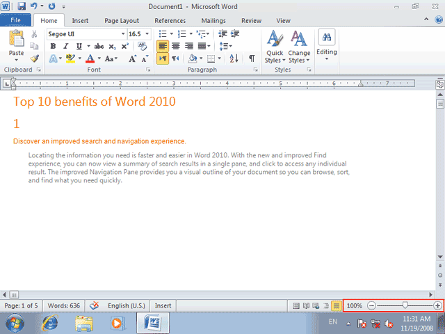Screen dimensions: 445x334
Task: Open the Font dialog launcher
Action: point(148,70)
